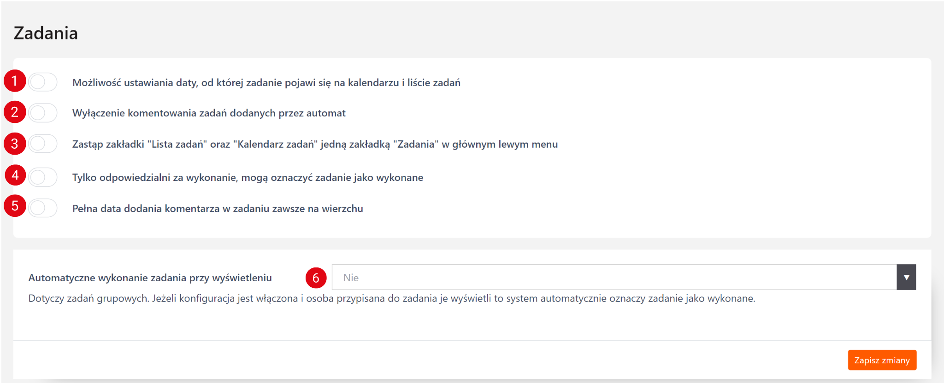Enable the task start date toggle

point(43,82)
